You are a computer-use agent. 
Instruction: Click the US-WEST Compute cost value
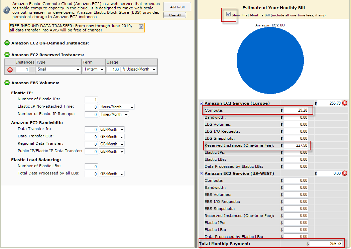click(296, 180)
